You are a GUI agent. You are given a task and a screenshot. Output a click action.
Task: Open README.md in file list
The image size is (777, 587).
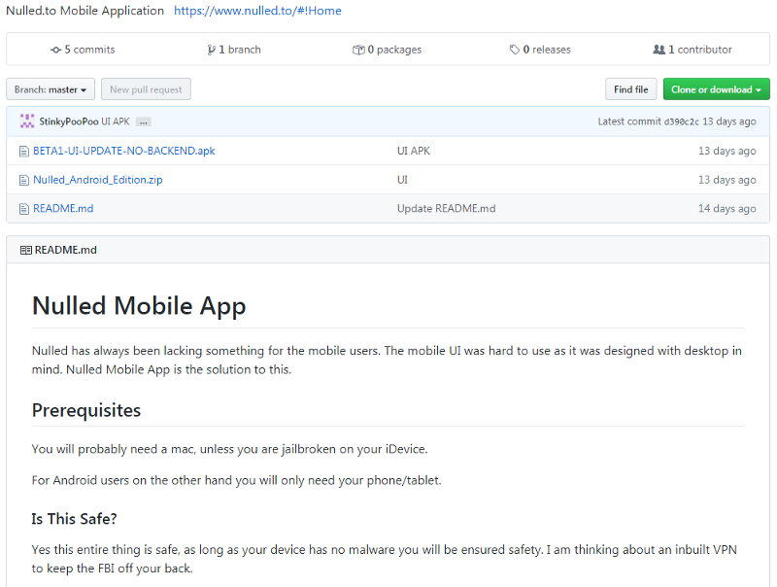click(63, 208)
